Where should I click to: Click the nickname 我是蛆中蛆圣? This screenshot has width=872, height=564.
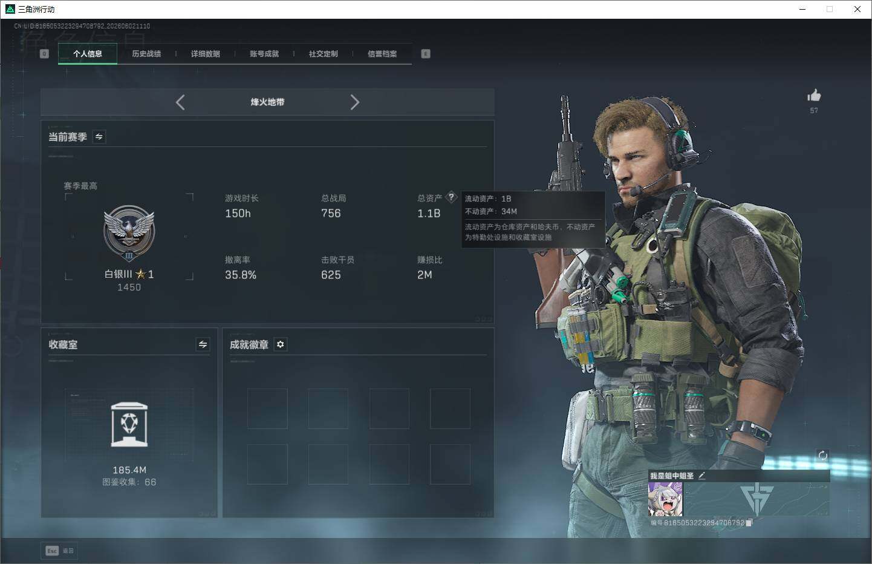672,476
